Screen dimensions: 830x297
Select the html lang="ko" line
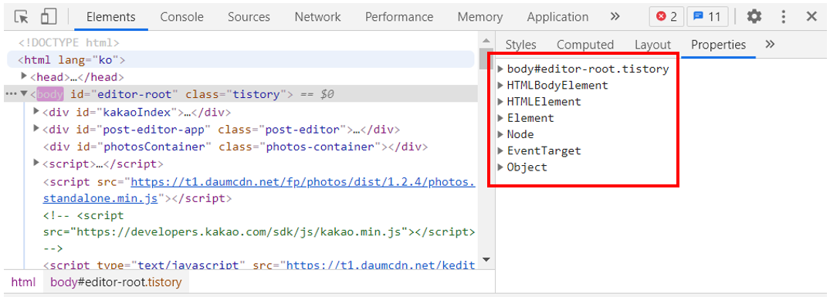tap(240, 59)
